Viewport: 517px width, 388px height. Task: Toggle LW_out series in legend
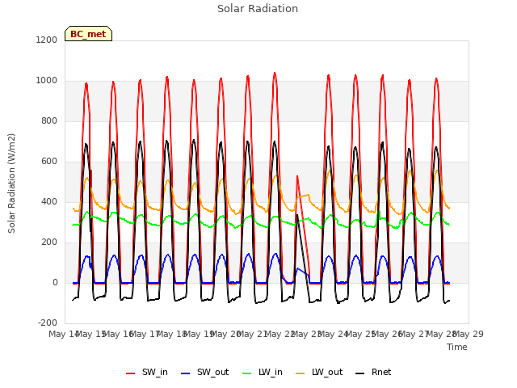pyautogui.click(x=319, y=372)
